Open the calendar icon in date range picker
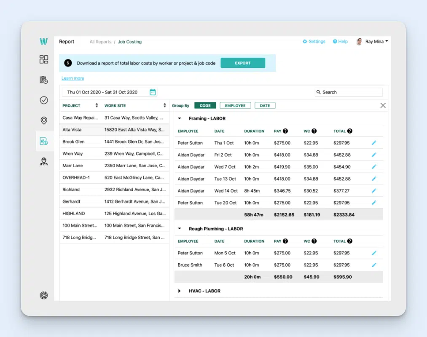Image resolution: width=427 pixels, height=337 pixels. pos(152,92)
